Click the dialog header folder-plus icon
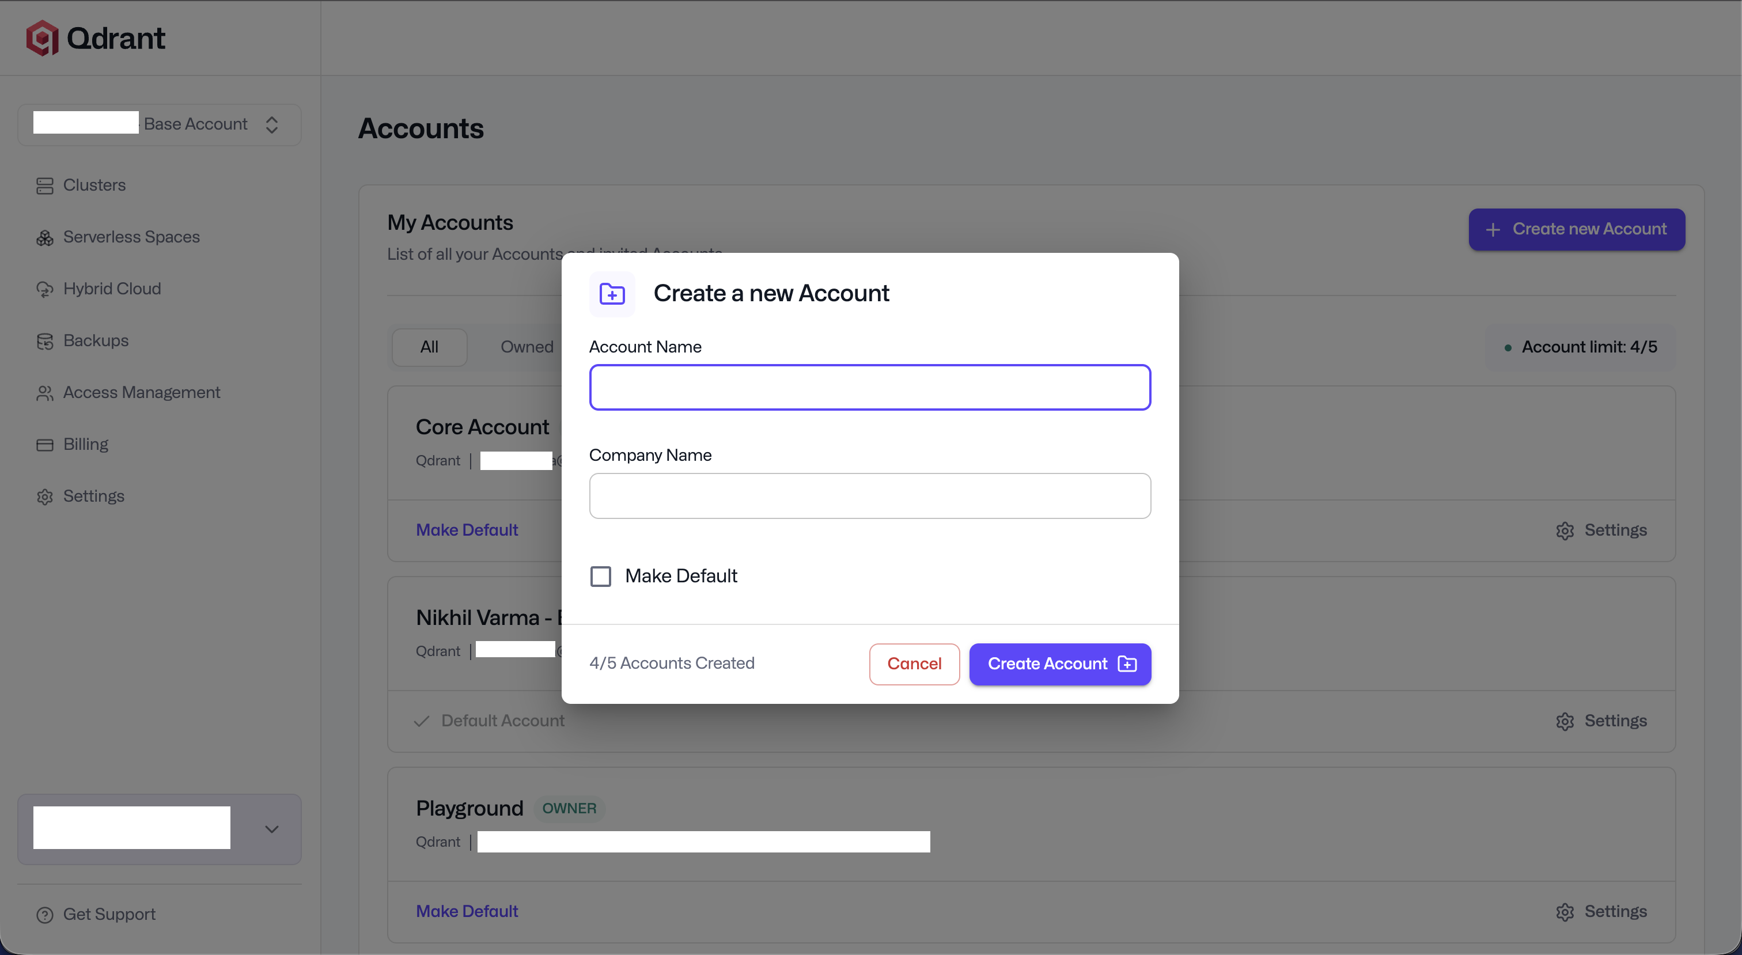 [x=612, y=294]
